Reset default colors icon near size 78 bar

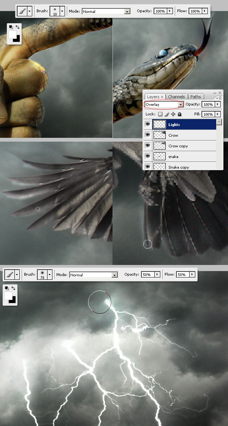click(6, 288)
